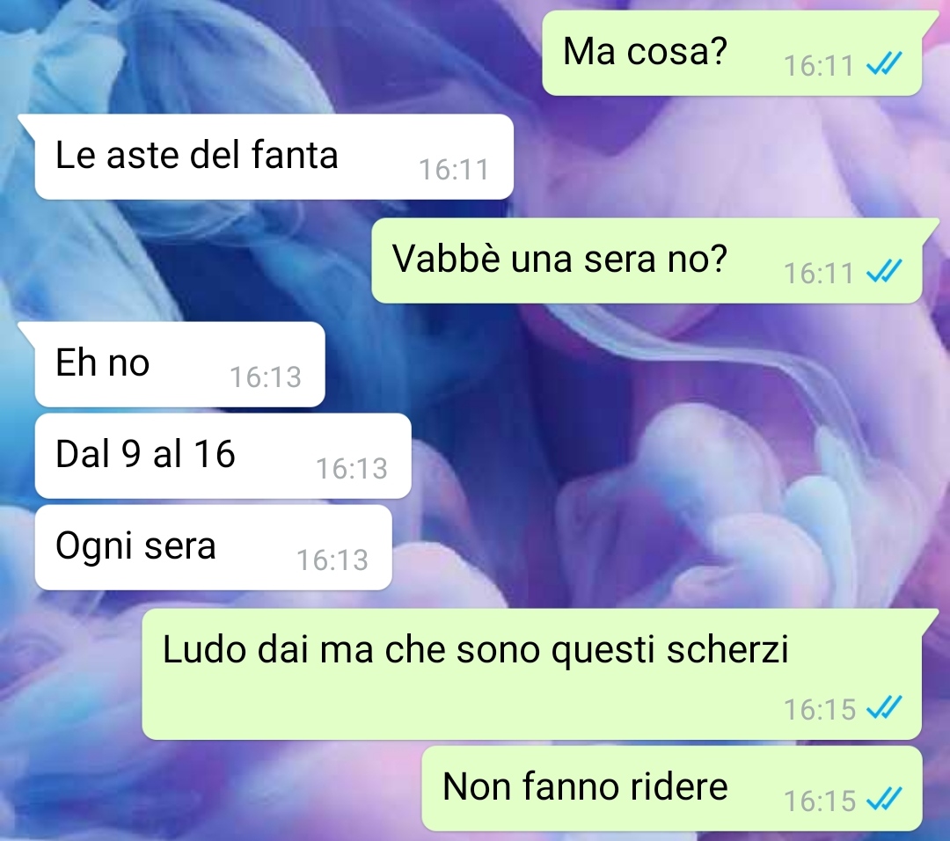Tap the 16:13 timestamp on 'Eh no'
The image size is (950, 841).
tap(266, 377)
